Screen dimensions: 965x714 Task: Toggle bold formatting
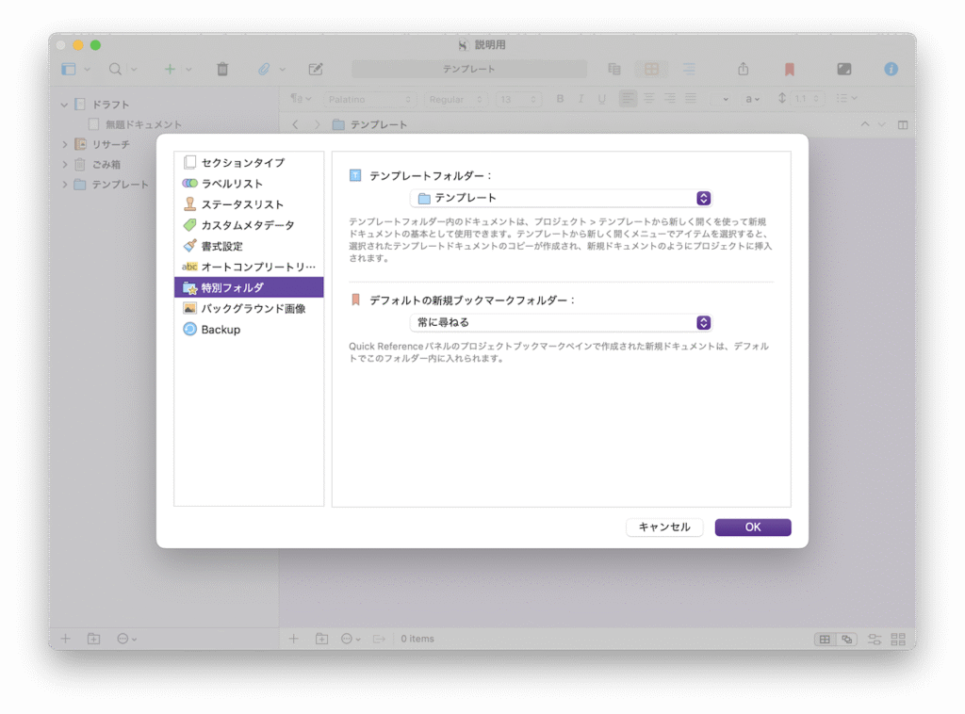pos(560,98)
